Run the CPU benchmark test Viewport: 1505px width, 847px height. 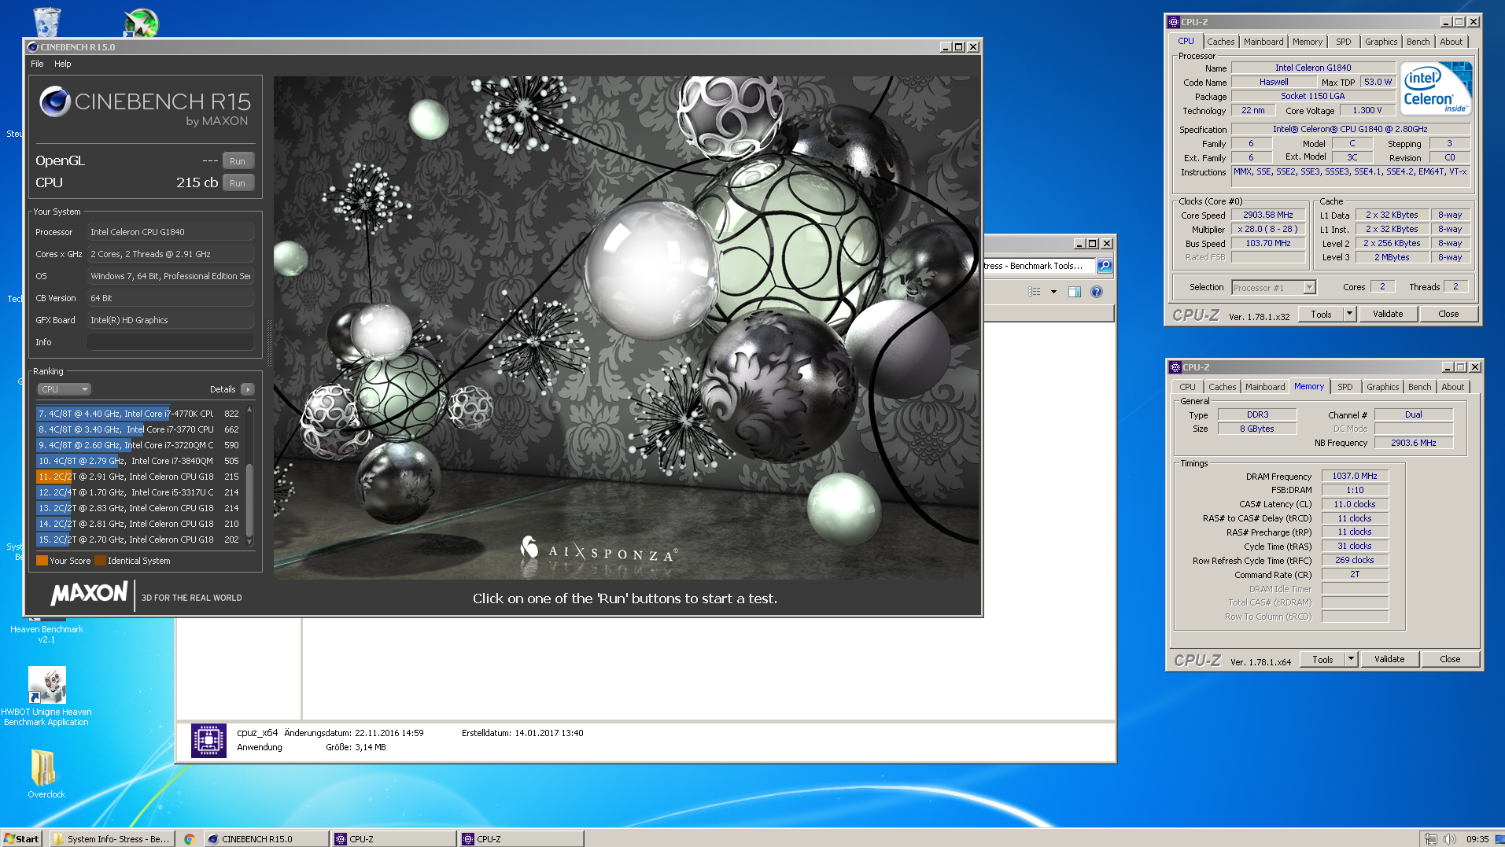pyautogui.click(x=238, y=182)
